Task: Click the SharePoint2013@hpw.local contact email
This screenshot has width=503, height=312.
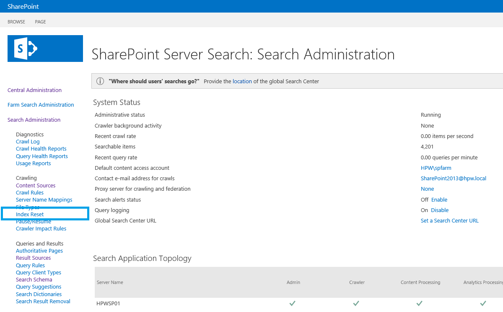Action: 453,178
